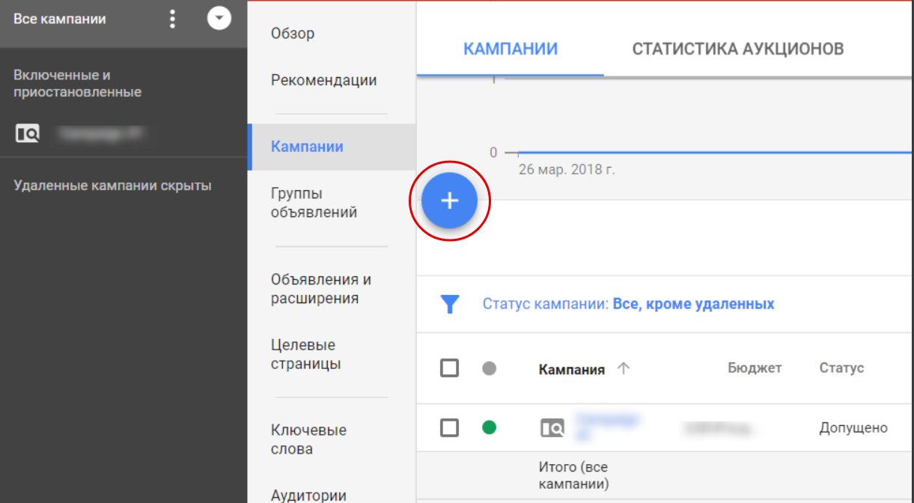Click the blue filter funnel icon
This screenshot has height=503, width=914.
pos(449,304)
